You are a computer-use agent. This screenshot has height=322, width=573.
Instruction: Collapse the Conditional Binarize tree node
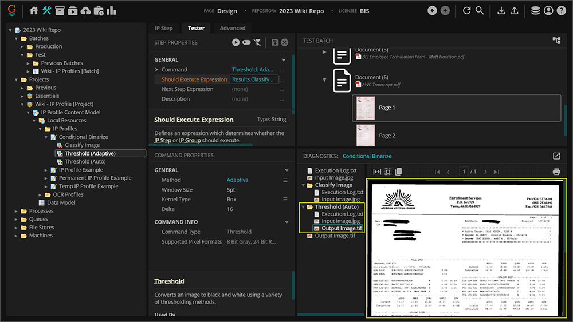(47, 137)
